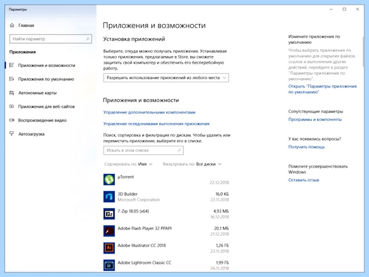Open Приложения и возможности sidebar section
The image size is (369, 277).
click(x=50, y=65)
